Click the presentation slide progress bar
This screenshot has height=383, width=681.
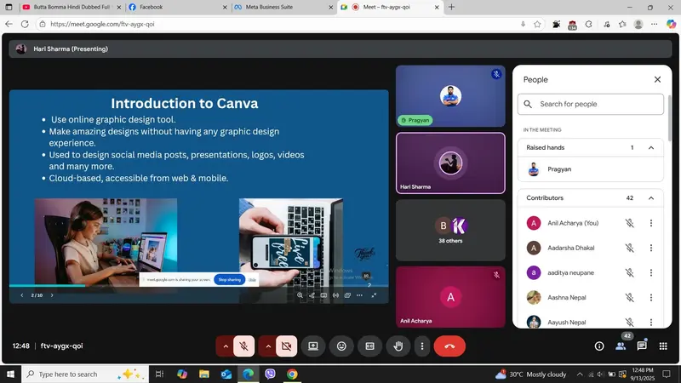click(x=199, y=286)
